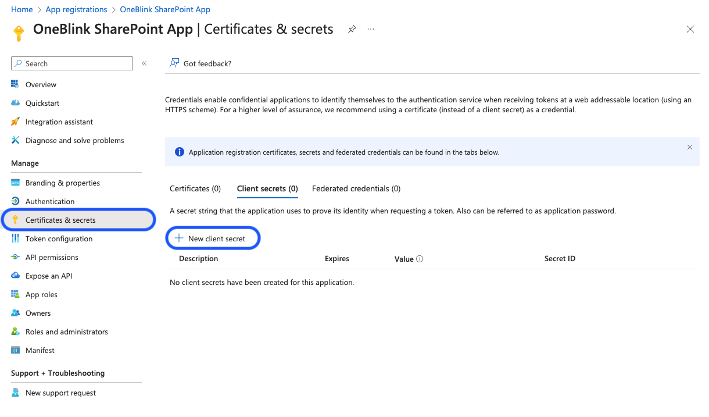Switch to the Certificates (0) tab
This screenshot has height=417, width=709.
point(195,188)
